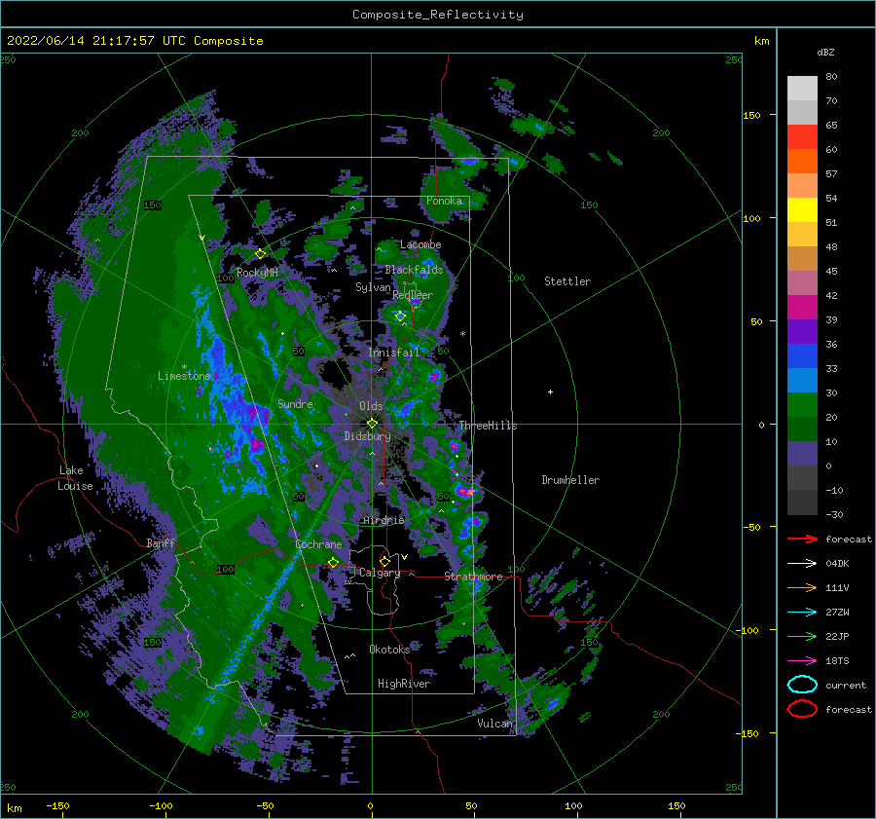Click the white plus marker east of ThreeHills
876x819 pixels.
pyautogui.click(x=550, y=391)
